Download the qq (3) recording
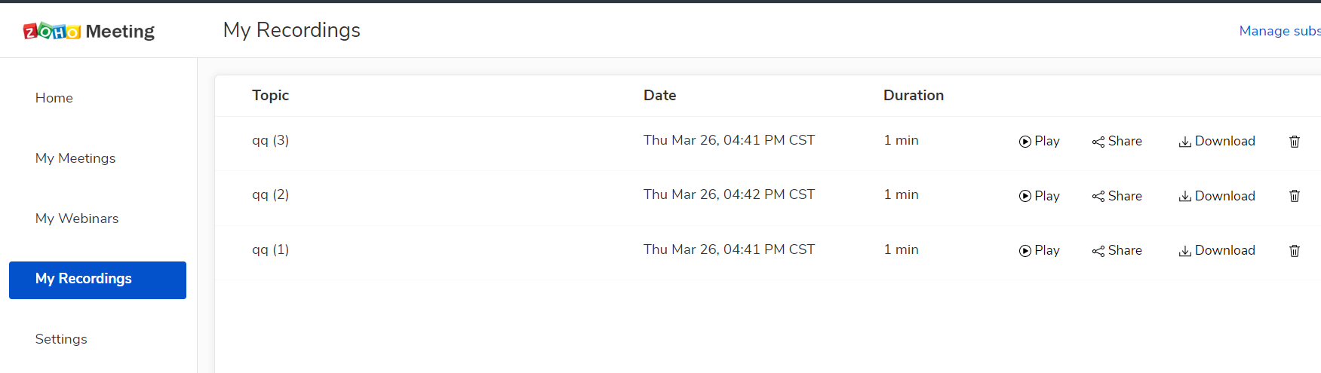 pos(1217,141)
